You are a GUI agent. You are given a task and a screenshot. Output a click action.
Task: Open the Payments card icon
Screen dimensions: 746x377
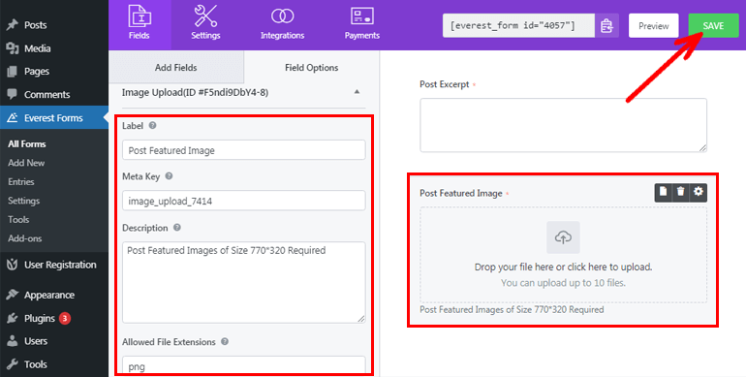(362, 16)
